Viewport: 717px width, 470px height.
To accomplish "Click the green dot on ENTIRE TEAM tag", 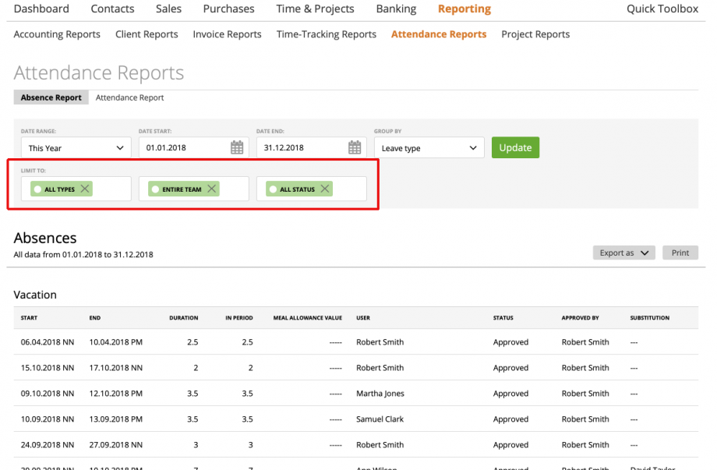I will pos(154,189).
